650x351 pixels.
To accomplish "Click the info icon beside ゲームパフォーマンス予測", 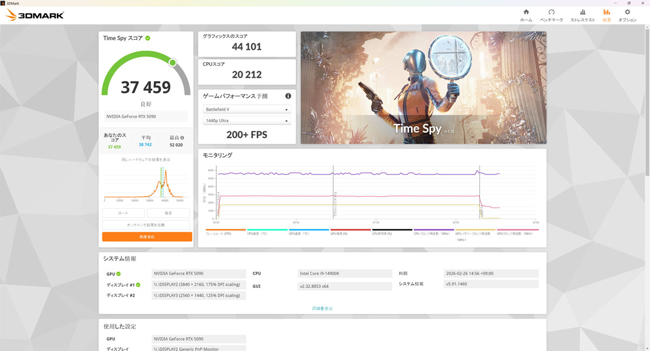I will pos(288,96).
